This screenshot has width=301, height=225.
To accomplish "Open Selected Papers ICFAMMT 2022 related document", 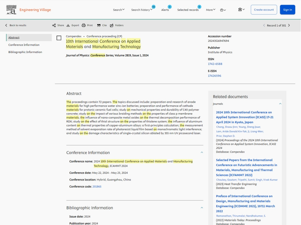I will pyautogui.click(x=246, y=168).
